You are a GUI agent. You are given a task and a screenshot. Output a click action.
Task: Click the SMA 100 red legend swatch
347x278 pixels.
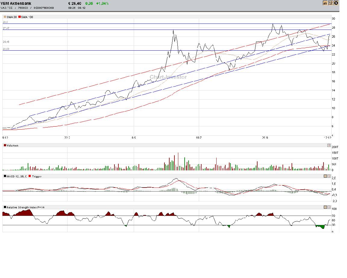pyautogui.click(x=20, y=17)
